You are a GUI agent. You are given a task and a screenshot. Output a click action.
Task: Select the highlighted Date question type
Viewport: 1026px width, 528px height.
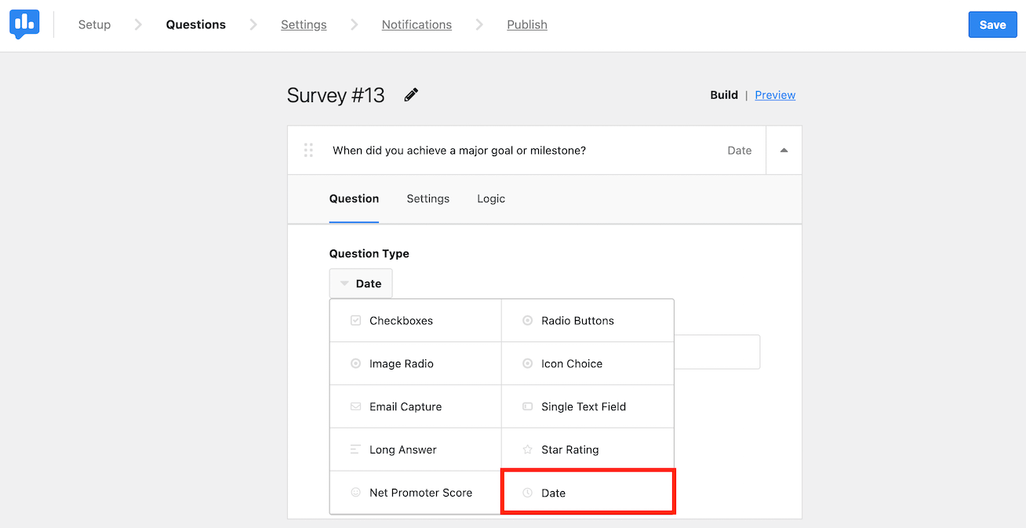(x=588, y=492)
